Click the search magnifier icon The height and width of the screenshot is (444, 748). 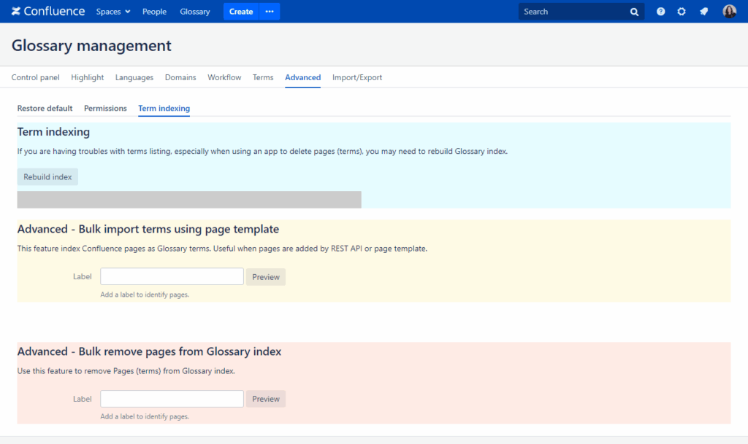pos(634,12)
